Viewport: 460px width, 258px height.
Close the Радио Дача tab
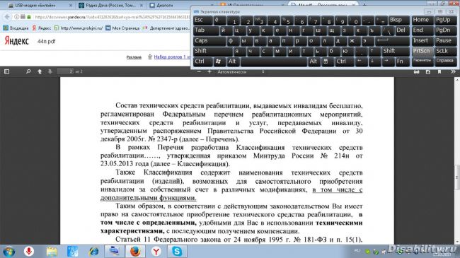coord(142,5)
